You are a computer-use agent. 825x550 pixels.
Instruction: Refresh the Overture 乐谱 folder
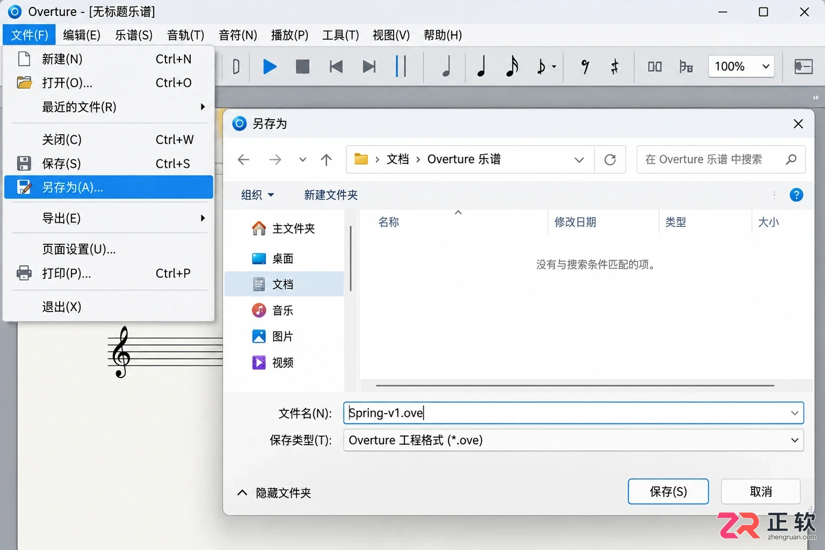[610, 159]
